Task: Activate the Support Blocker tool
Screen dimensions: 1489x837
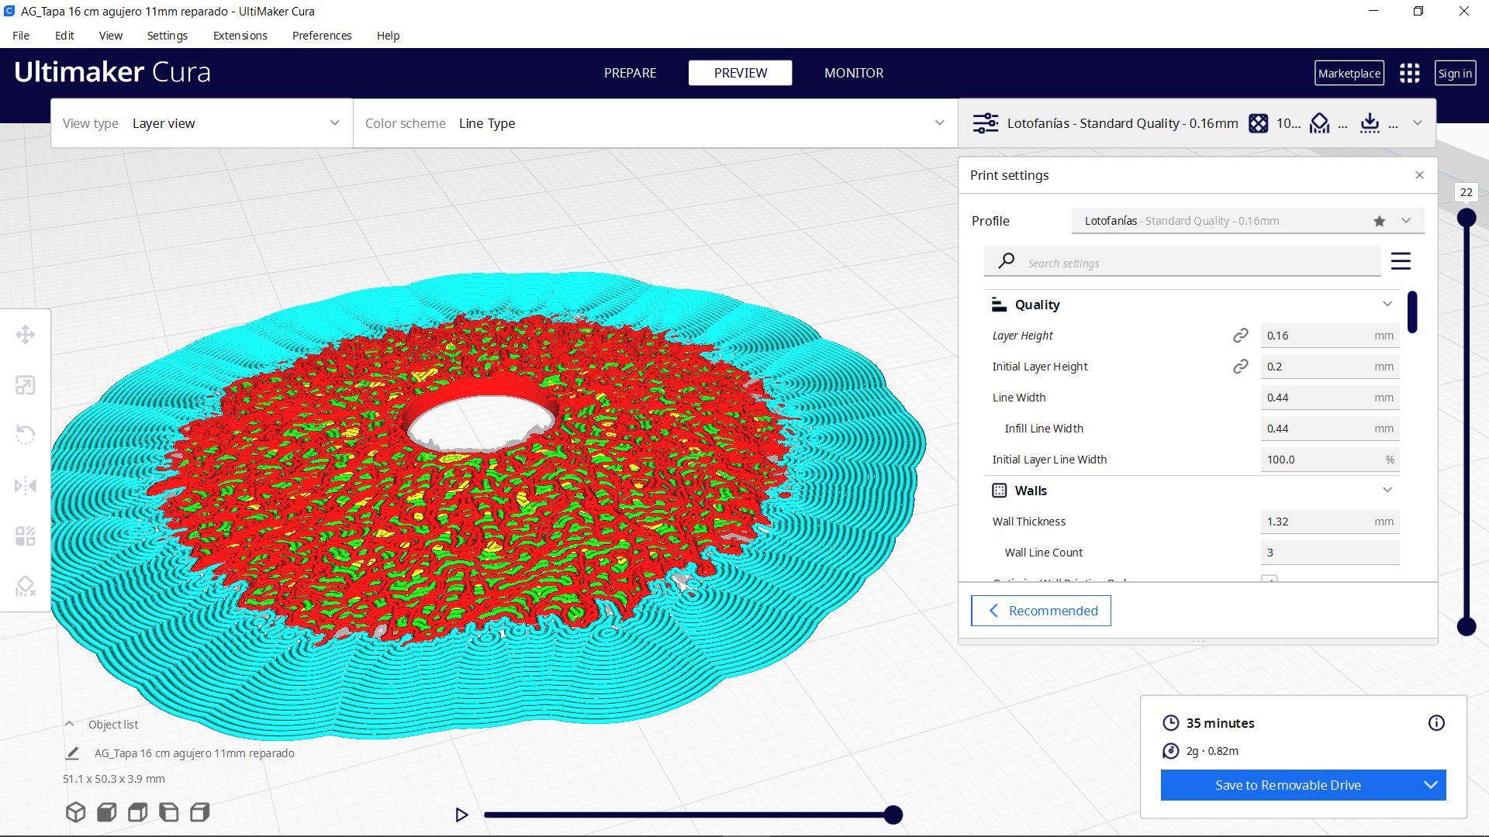Action: click(x=26, y=586)
